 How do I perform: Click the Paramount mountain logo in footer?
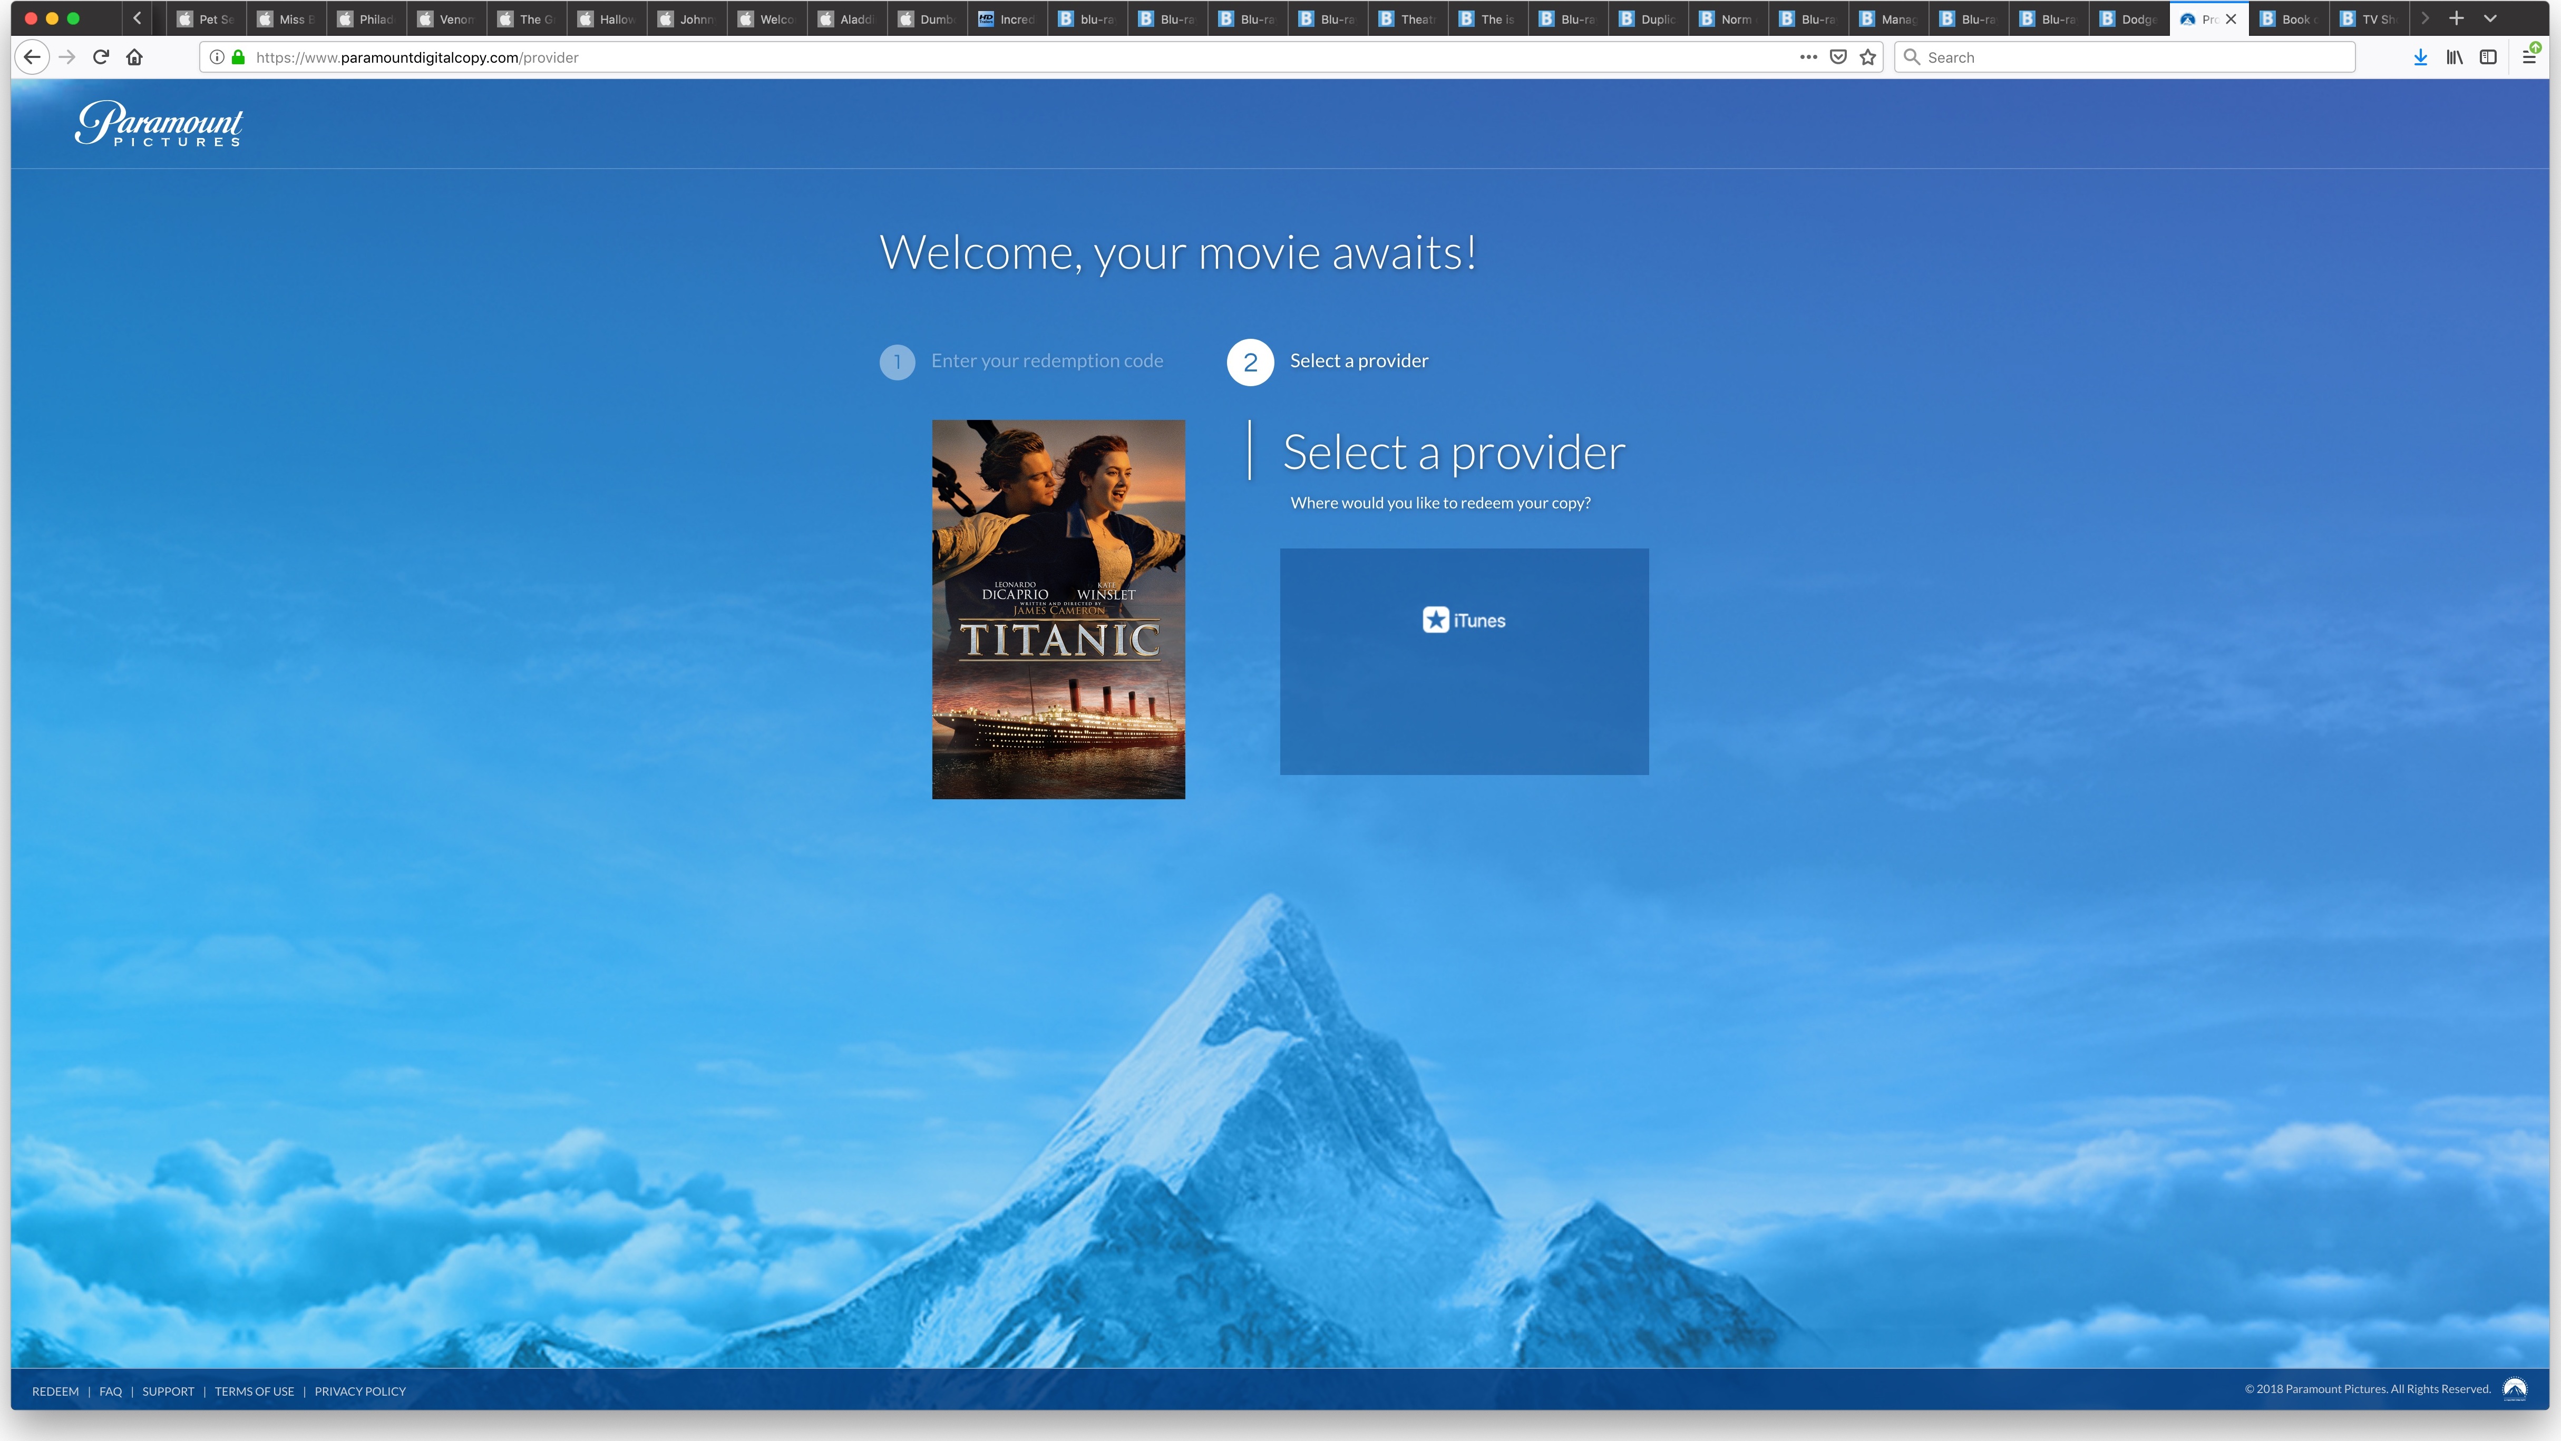(2515, 1389)
